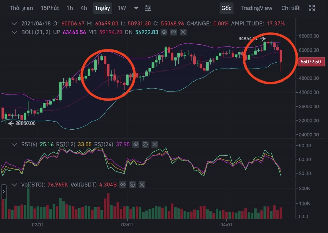Image resolution: width=328 pixels, height=233 pixels.
Task: Hide the BOLL indicator with eye icon
Action: (164, 32)
